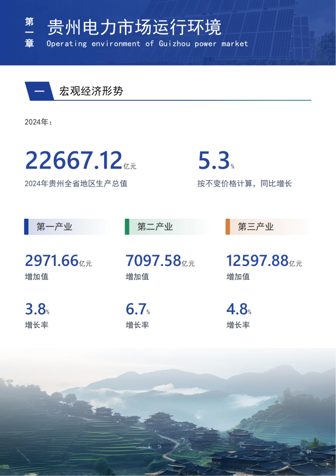Viewport: 336px width, 476px height.
Task: Click the 第三产业 header
Action: pyautogui.click(x=256, y=227)
